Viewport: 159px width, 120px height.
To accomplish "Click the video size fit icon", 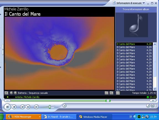I will 106,93.
